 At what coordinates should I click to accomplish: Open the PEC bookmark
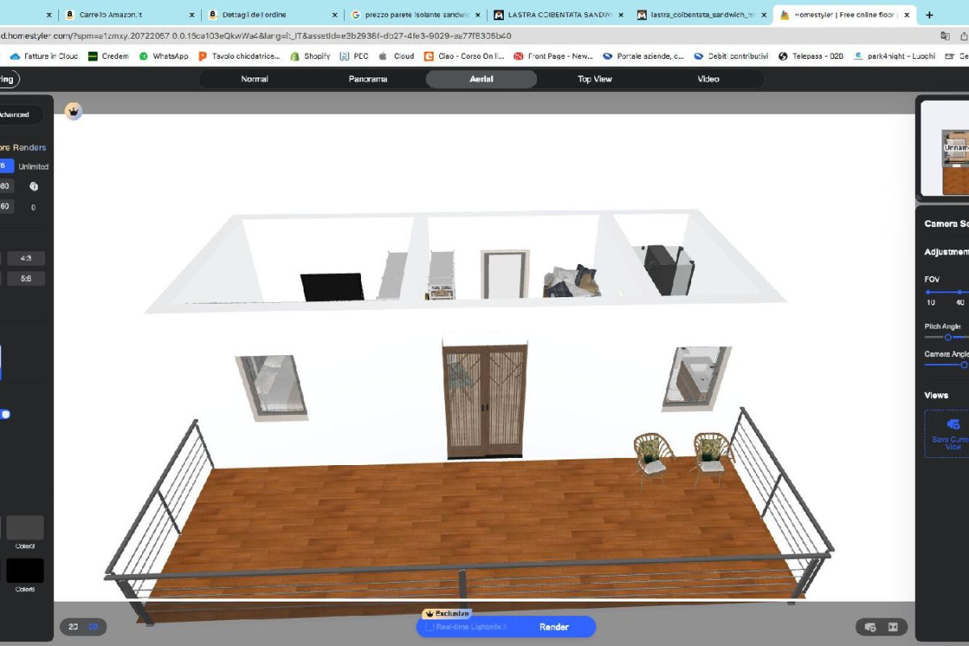click(354, 57)
